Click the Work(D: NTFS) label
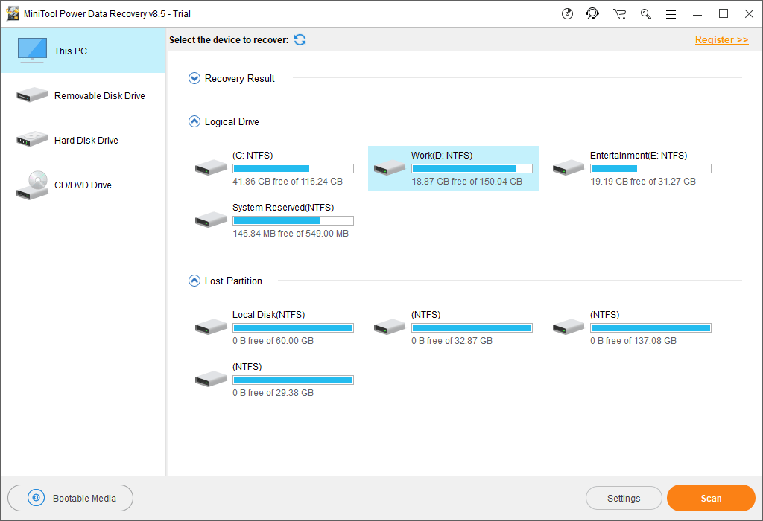This screenshot has height=521, width=763. tap(442, 156)
